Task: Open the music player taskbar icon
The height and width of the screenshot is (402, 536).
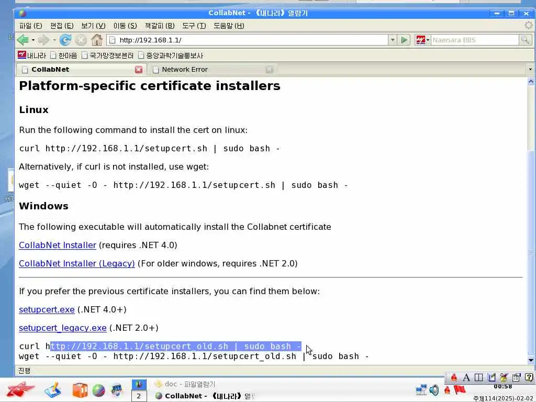Action: click(x=117, y=390)
